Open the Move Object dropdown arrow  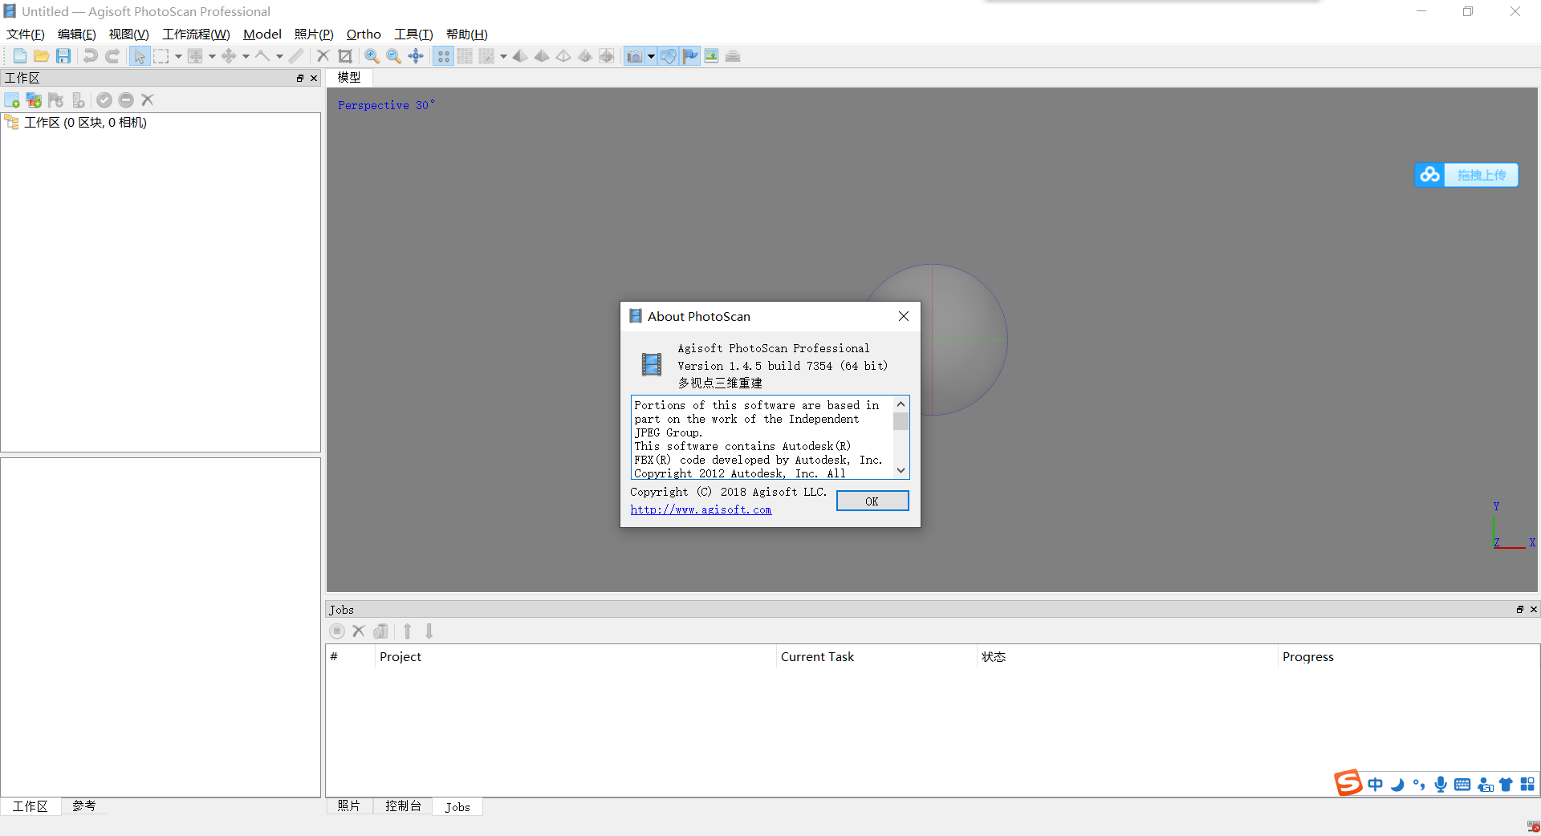pyautogui.click(x=246, y=56)
